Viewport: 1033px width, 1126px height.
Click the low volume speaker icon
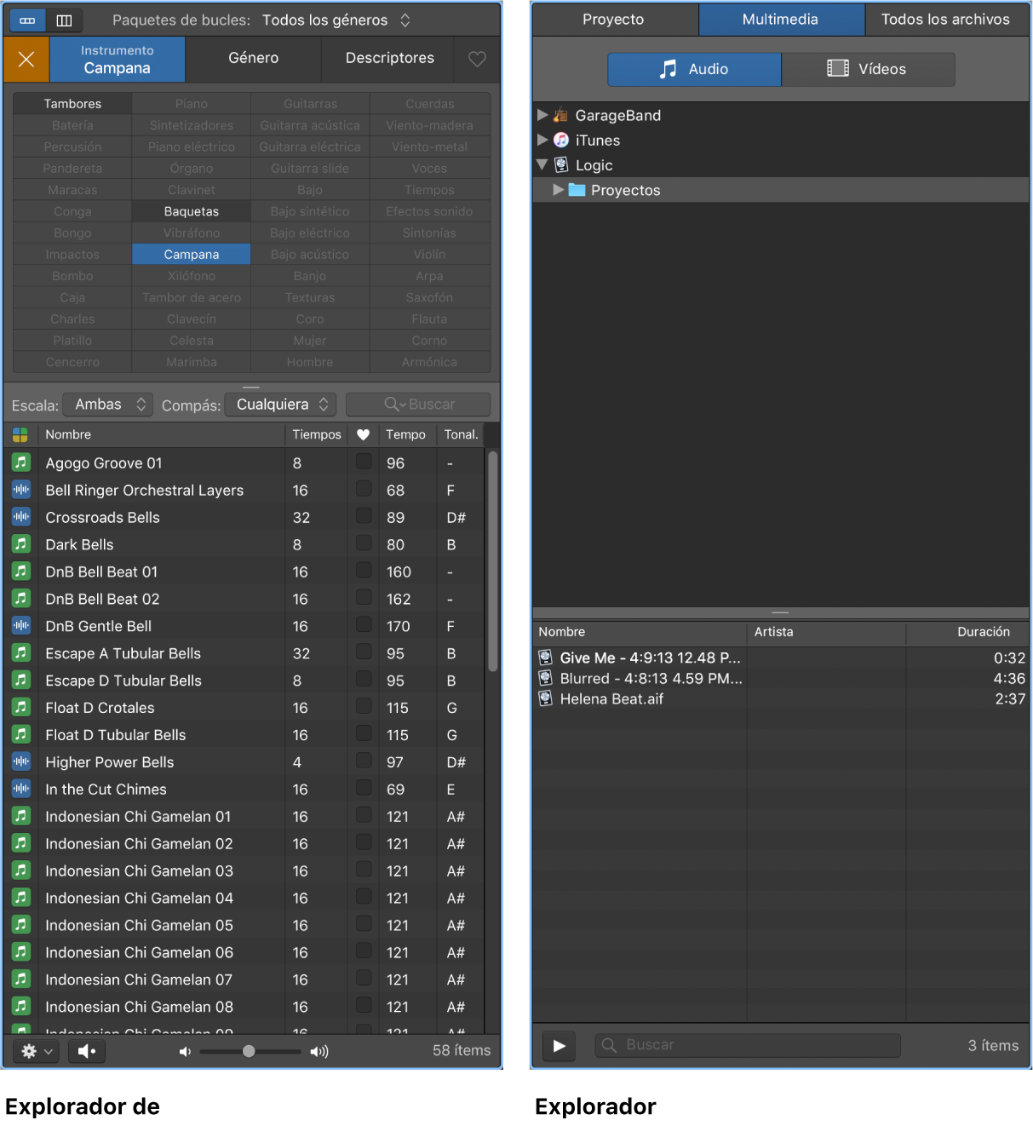185,1051
